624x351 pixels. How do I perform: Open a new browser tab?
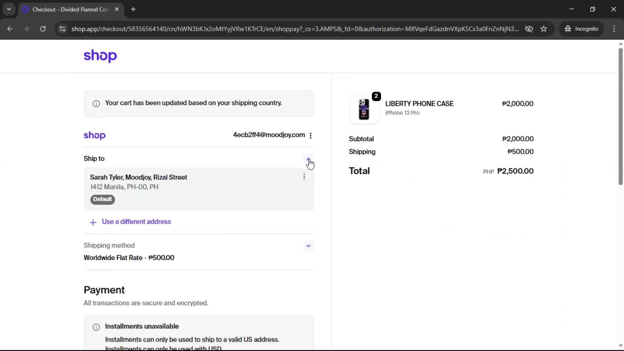[x=133, y=9]
